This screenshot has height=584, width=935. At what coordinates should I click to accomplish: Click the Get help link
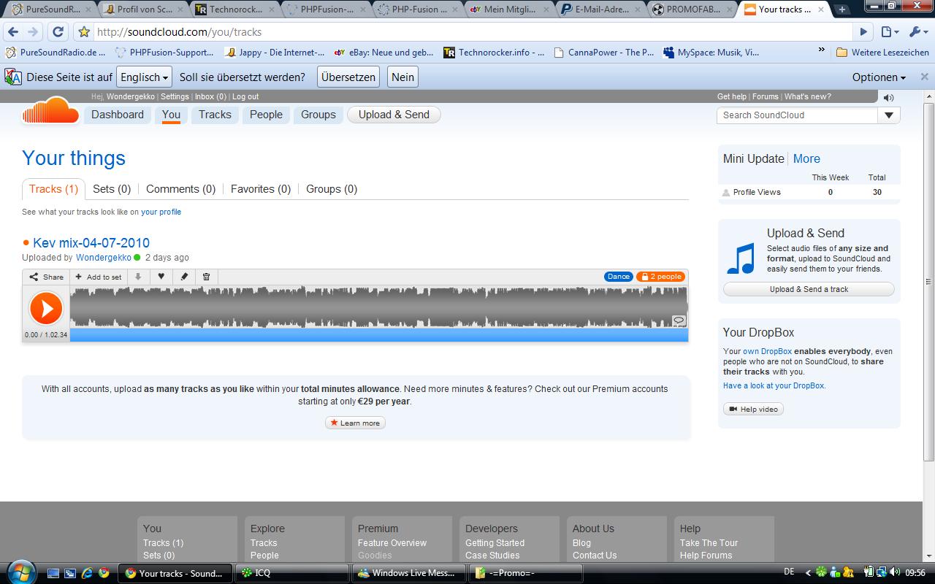(x=732, y=96)
